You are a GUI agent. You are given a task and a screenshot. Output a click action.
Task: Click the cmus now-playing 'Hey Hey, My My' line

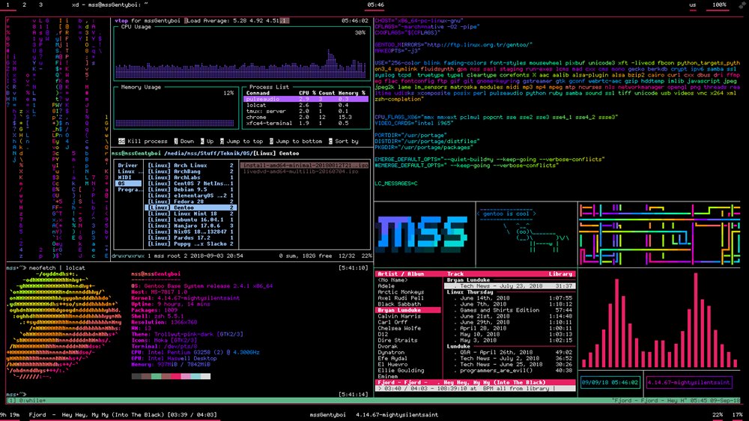tap(476, 382)
